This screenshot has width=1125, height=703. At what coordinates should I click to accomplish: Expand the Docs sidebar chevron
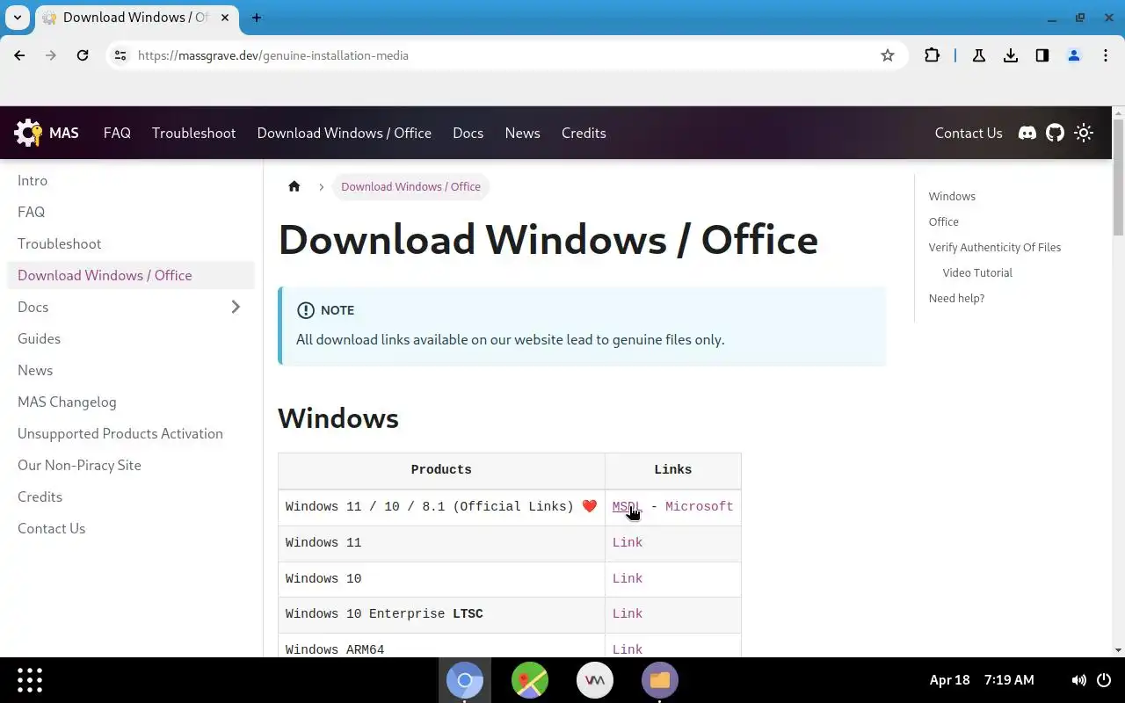pyautogui.click(x=236, y=307)
